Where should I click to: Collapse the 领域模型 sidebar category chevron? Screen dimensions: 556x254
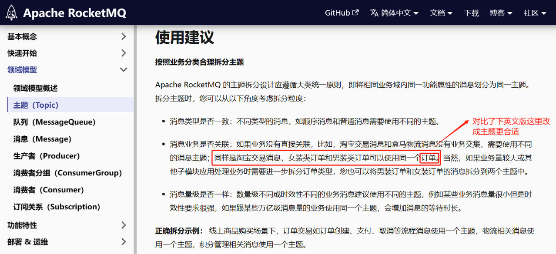point(124,69)
